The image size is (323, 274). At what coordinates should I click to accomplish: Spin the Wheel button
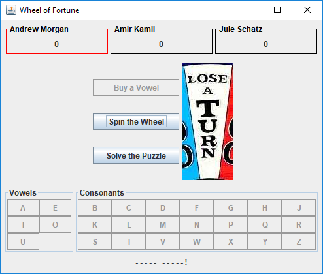(136, 121)
